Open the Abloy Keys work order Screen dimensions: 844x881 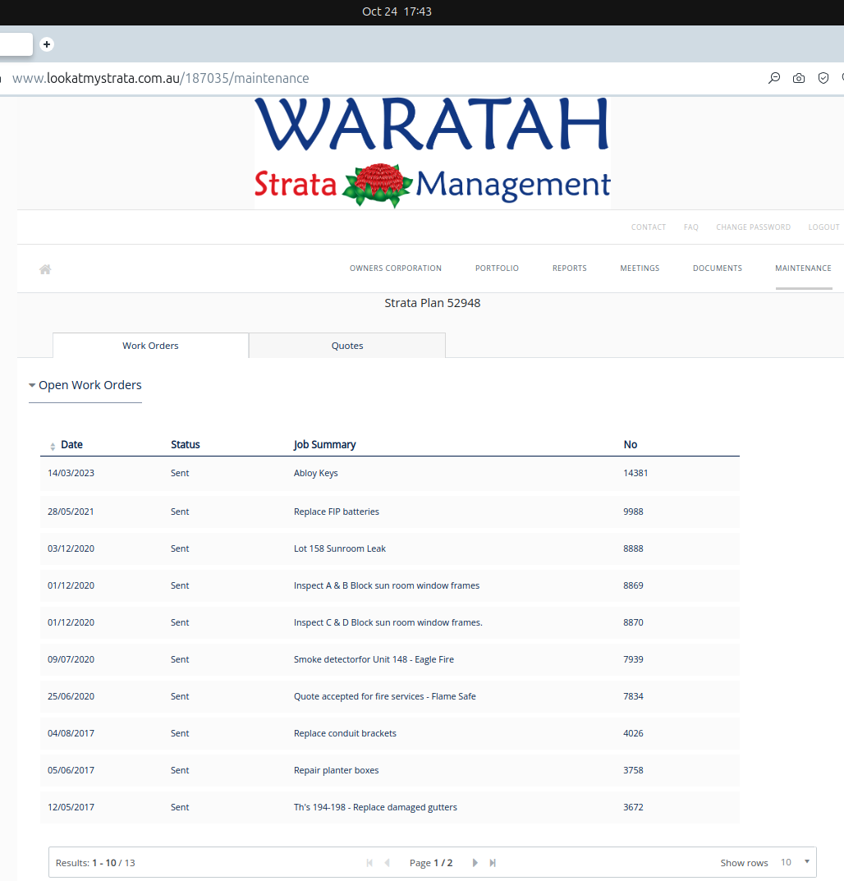coord(315,473)
